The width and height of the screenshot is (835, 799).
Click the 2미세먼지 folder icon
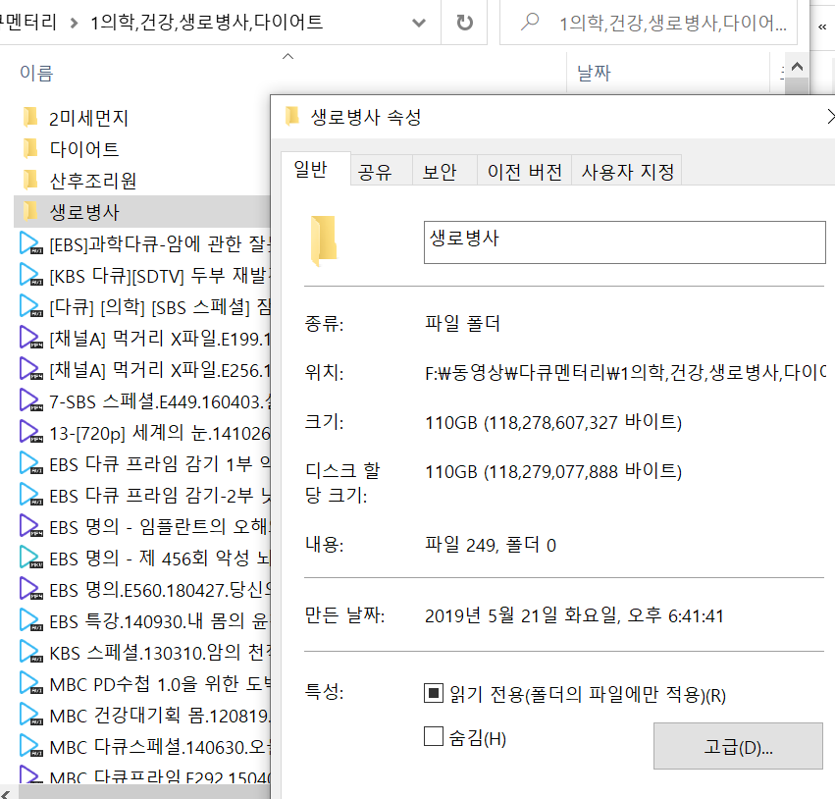tap(30, 119)
